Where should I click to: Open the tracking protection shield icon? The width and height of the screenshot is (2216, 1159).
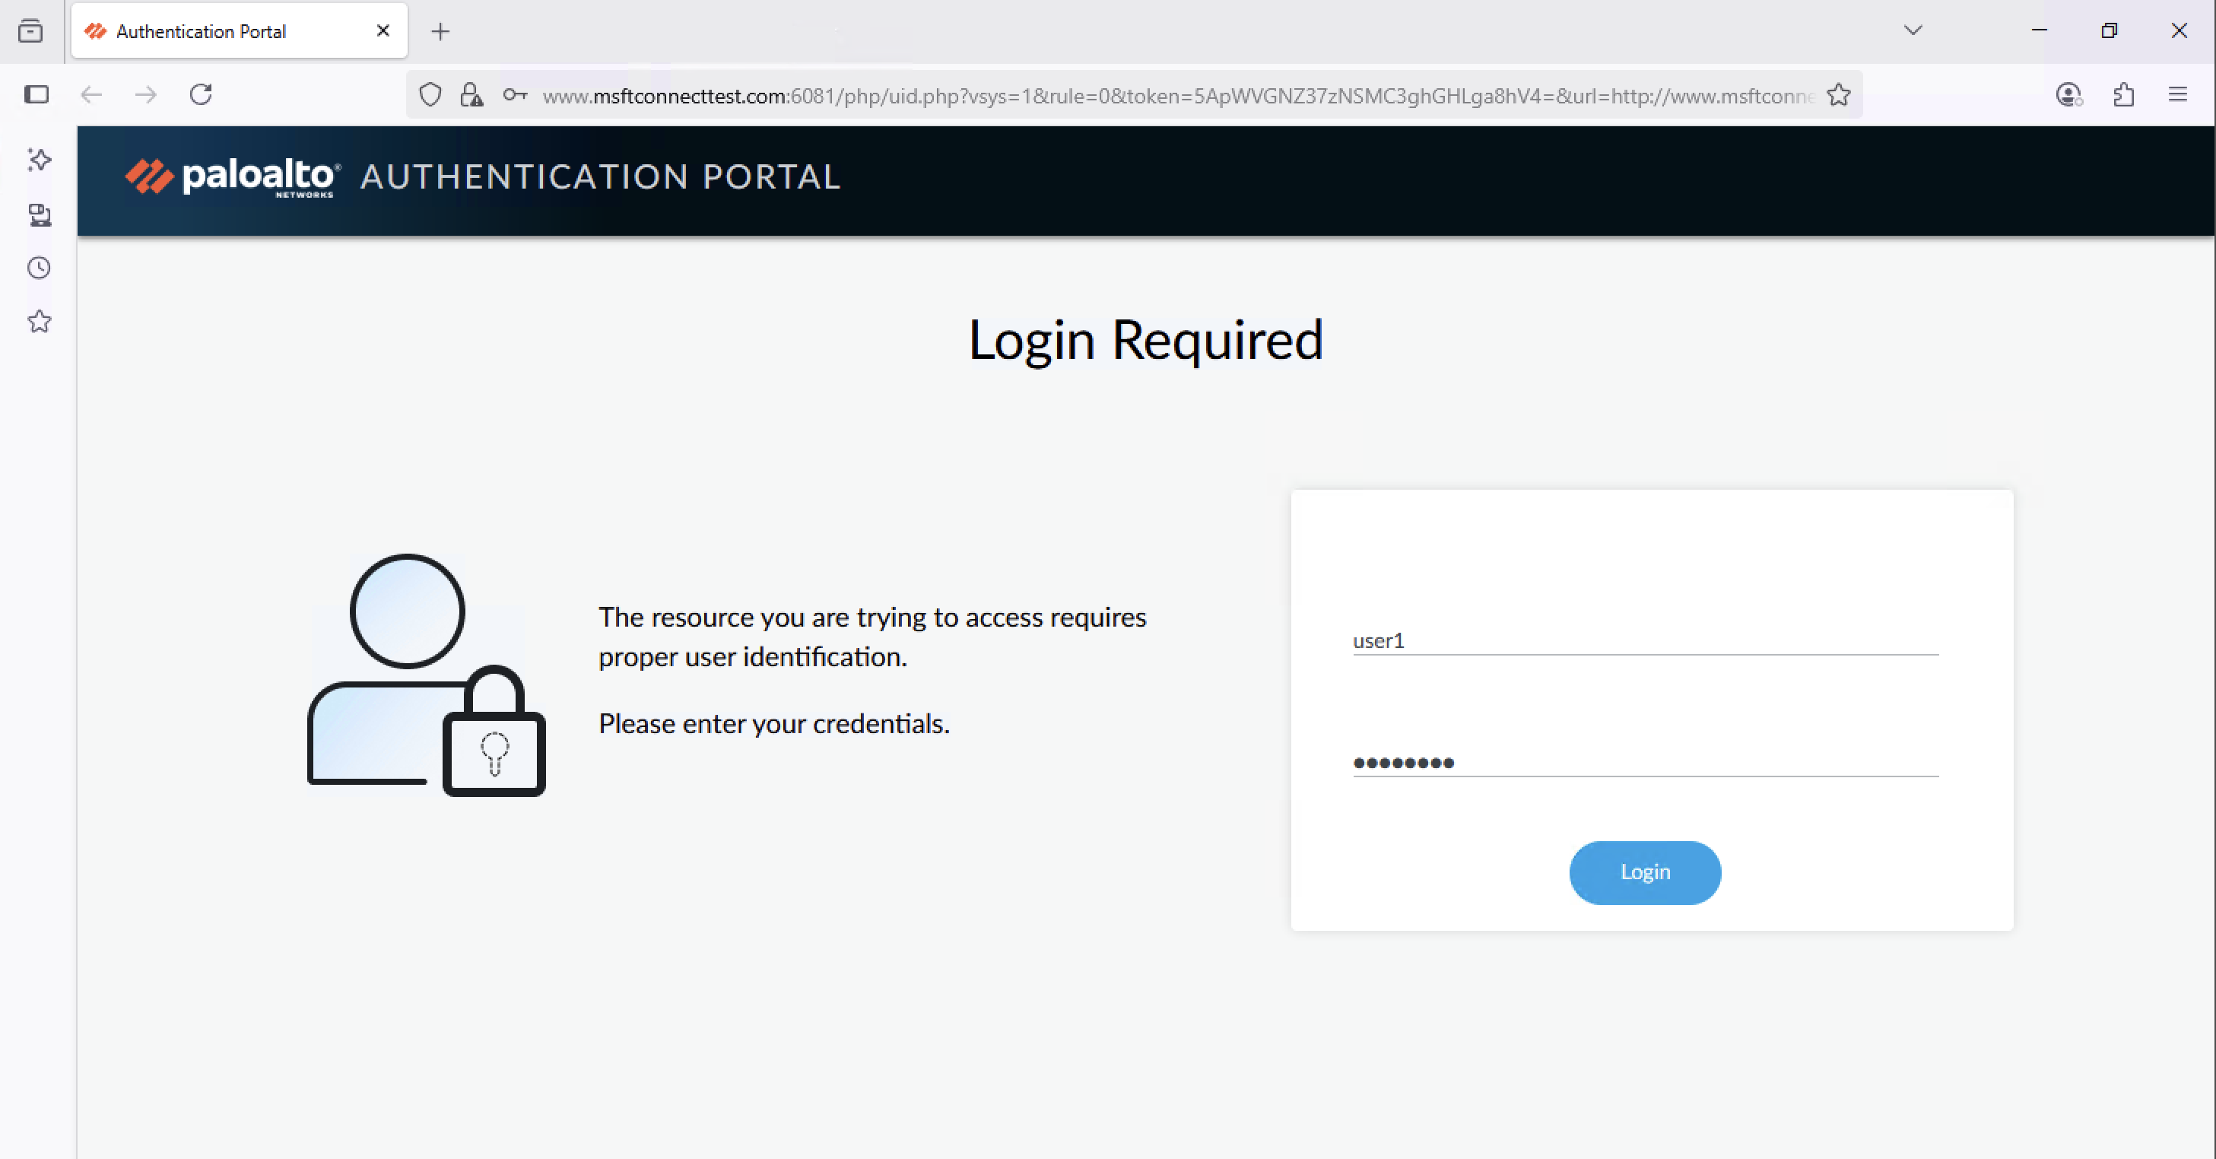(x=430, y=94)
